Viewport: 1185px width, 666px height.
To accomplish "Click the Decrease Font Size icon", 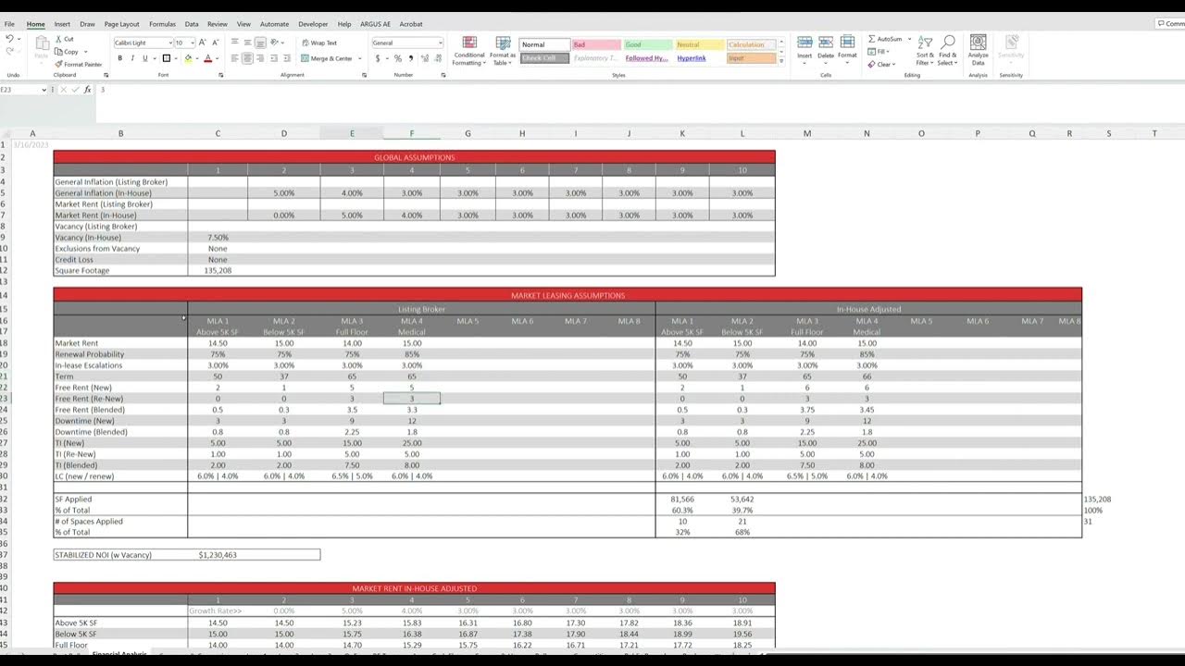I will [x=214, y=43].
